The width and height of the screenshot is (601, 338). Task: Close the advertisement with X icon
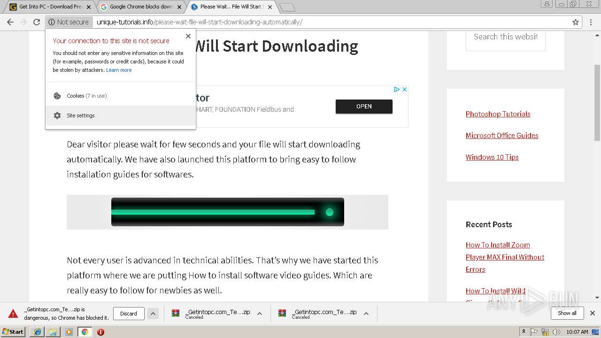click(404, 89)
